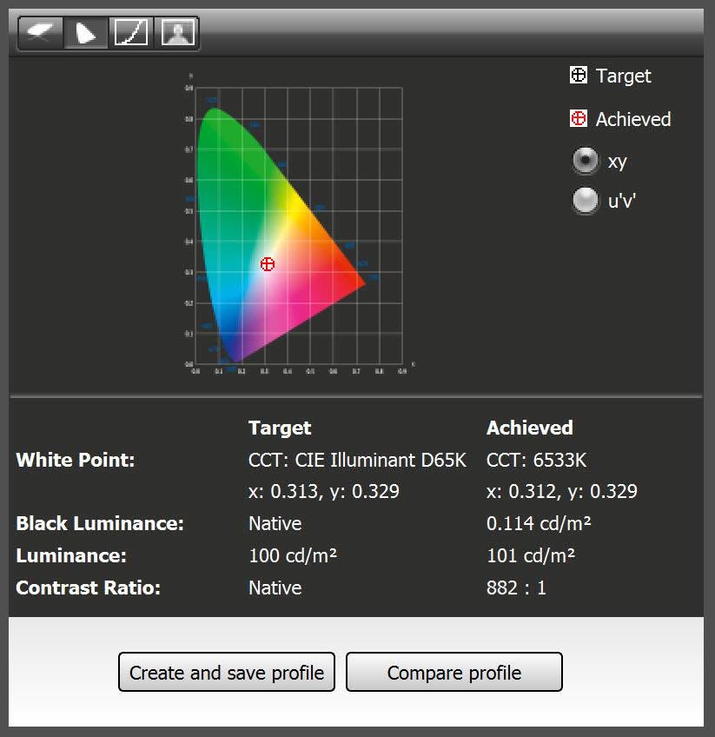Viewport: 715px width, 737px height.
Task: Select the color gamut view toolbar icon
Action: click(x=85, y=33)
